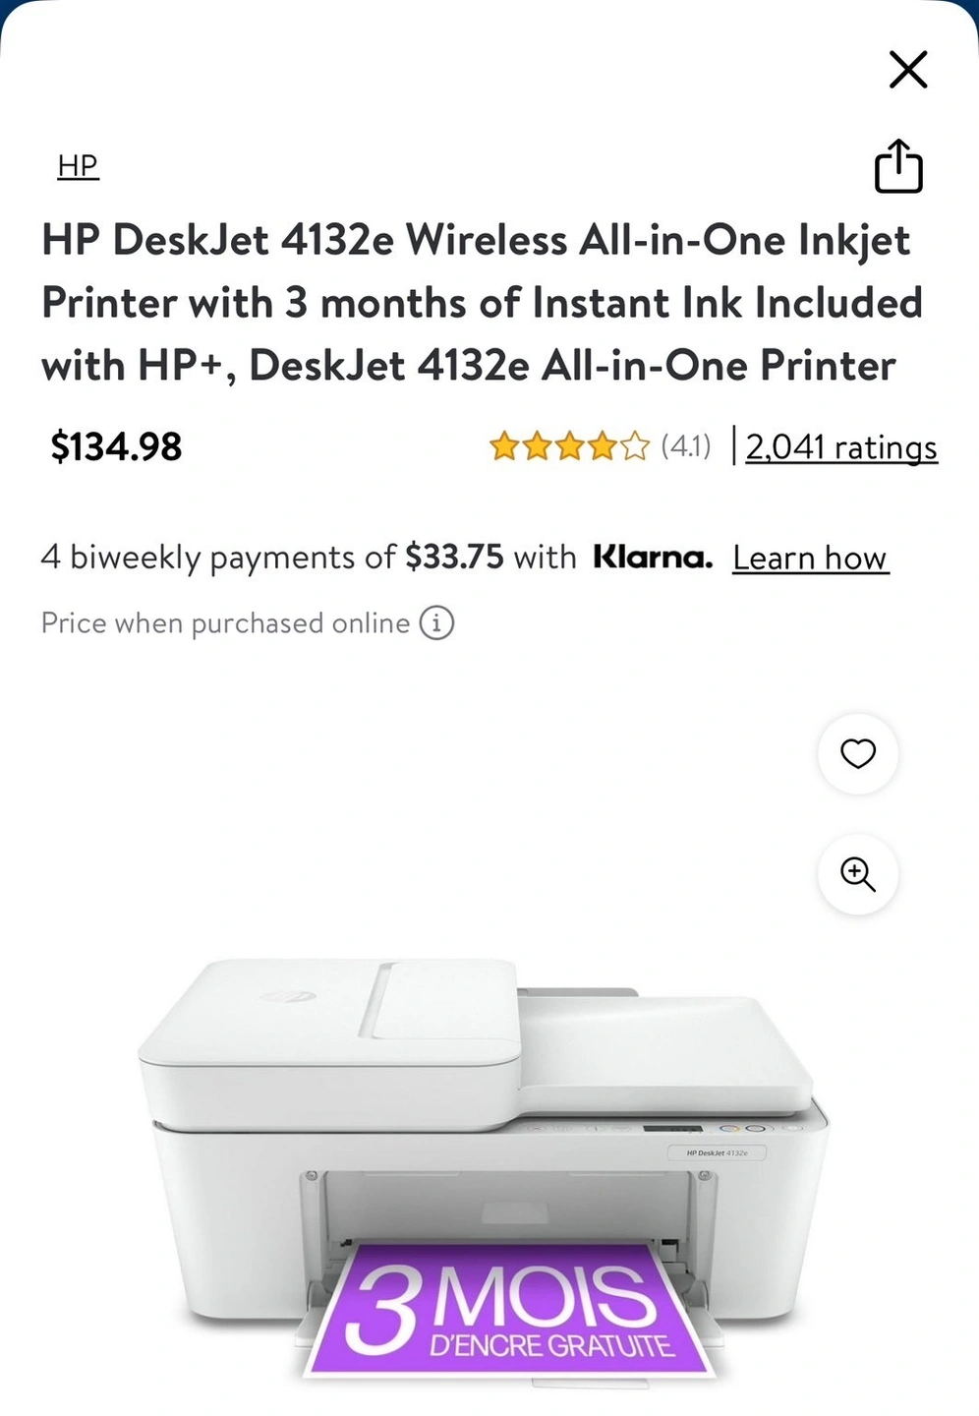
Task: Add printer to favorites with heart icon
Action: click(x=858, y=753)
